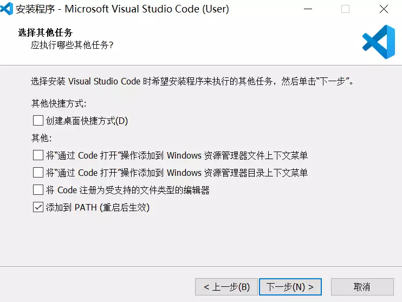Check the 资源管理器文件上下文菜单 option
Screen dimensions: 402x302
tap(38, 155)
